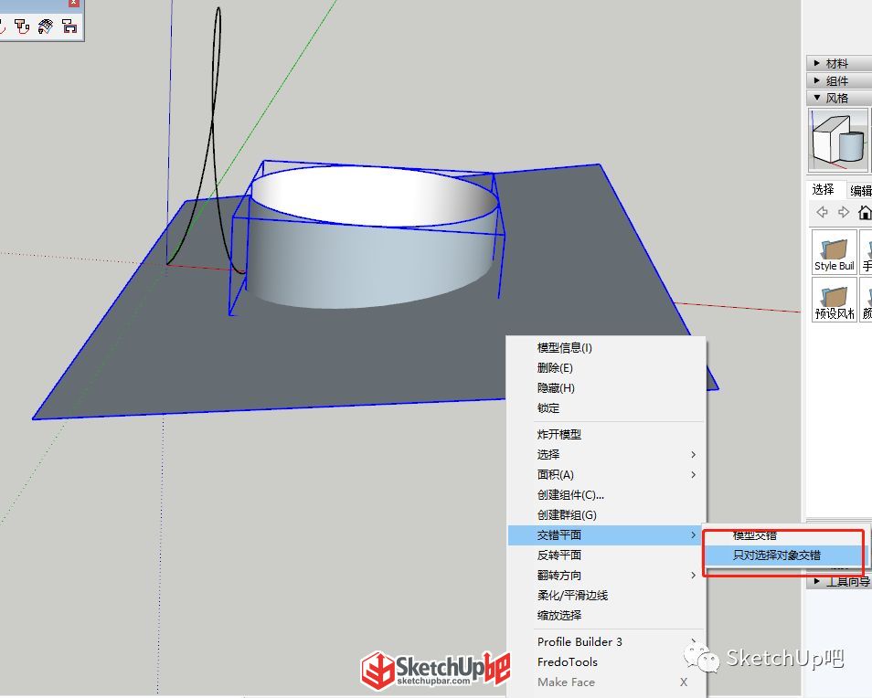The height and width of the screenshot is (698, 872).
Task: Open the styles home collection
Action: (865, 212)
